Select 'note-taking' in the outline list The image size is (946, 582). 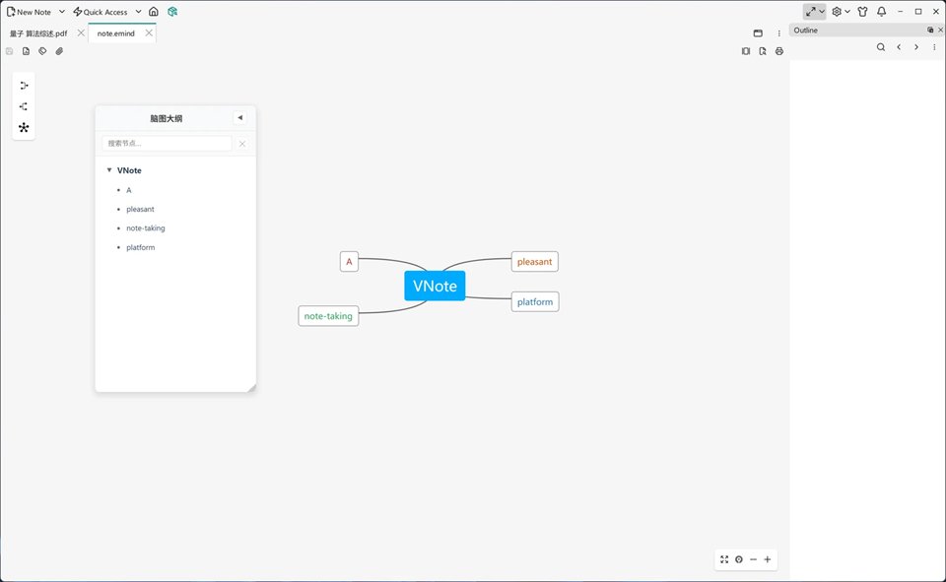click(x=146, y=228)
